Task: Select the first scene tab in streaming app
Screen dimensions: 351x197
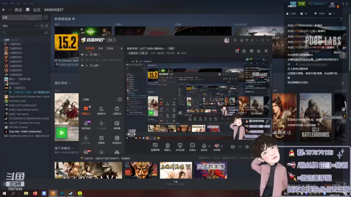Action: pyautogui.click(x=90, y=49)
